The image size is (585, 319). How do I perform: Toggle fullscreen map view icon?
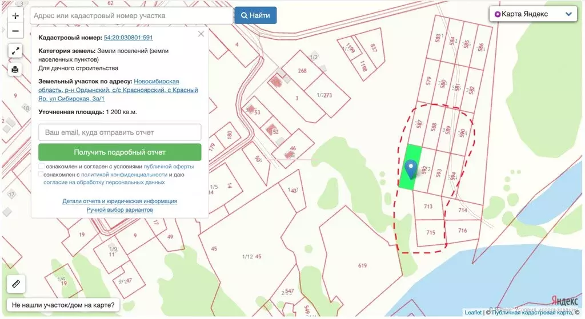point(15,51)
